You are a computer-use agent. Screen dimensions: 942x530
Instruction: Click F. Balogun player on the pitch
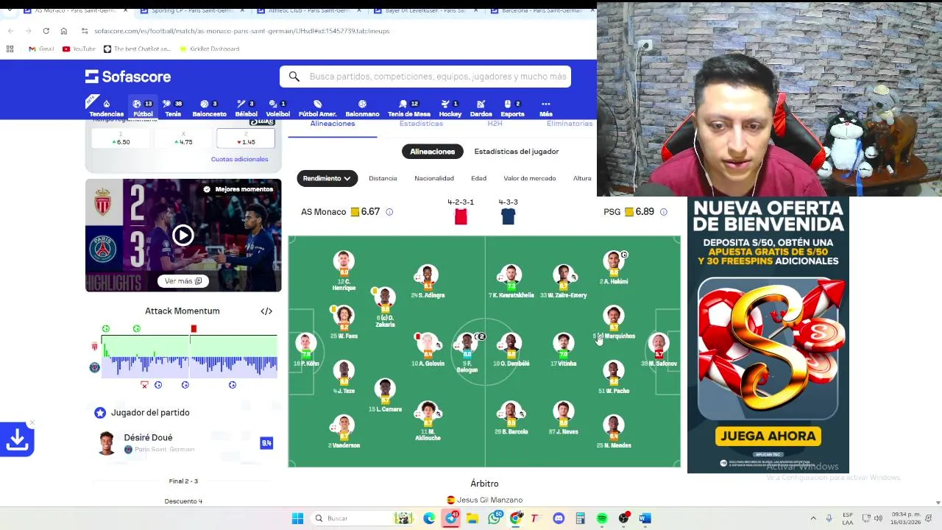467,352
